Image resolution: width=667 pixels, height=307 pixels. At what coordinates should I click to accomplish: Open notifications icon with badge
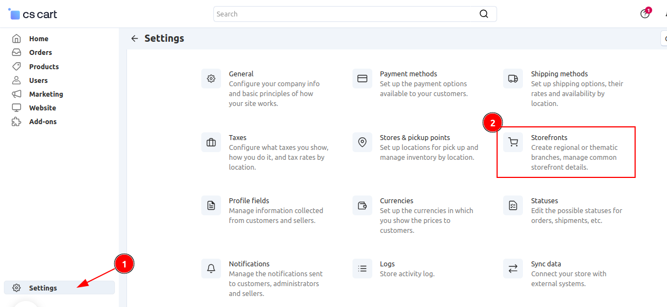(x=646, y=14)
